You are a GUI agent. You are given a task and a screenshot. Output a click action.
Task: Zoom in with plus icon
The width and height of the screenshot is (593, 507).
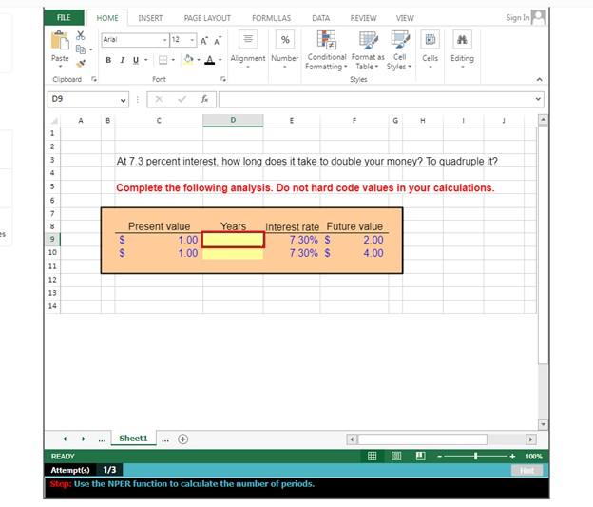512,457
